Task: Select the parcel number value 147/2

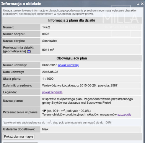Action: coord(46,27)
